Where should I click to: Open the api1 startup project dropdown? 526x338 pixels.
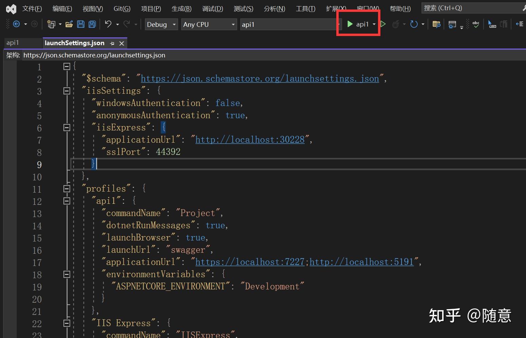(290, 24)
